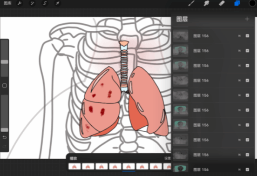Open the Adjustments magic wand menu
Image resolution: width=257 pixels, height=176 pixels.
(x=32, y=3)
